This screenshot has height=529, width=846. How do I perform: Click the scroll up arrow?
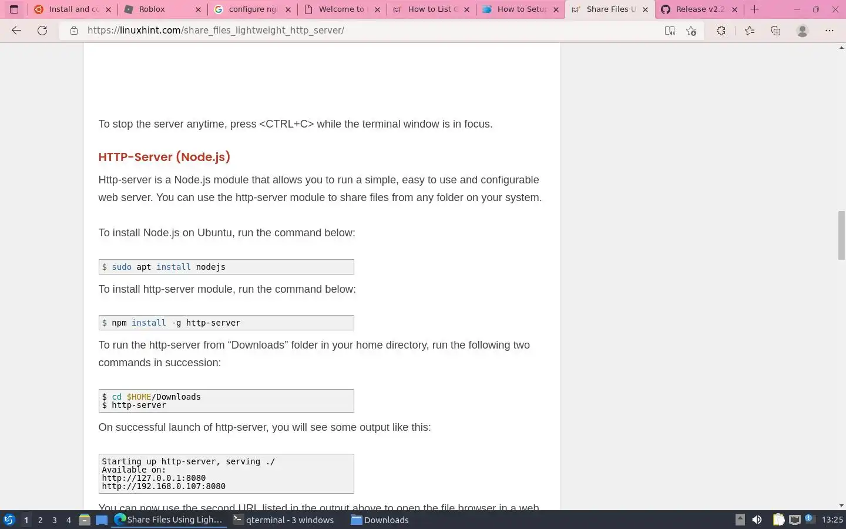point(841,47)
